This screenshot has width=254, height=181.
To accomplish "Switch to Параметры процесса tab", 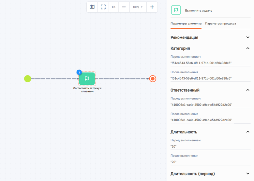I will pyautogui.click(x=220, y=23).
